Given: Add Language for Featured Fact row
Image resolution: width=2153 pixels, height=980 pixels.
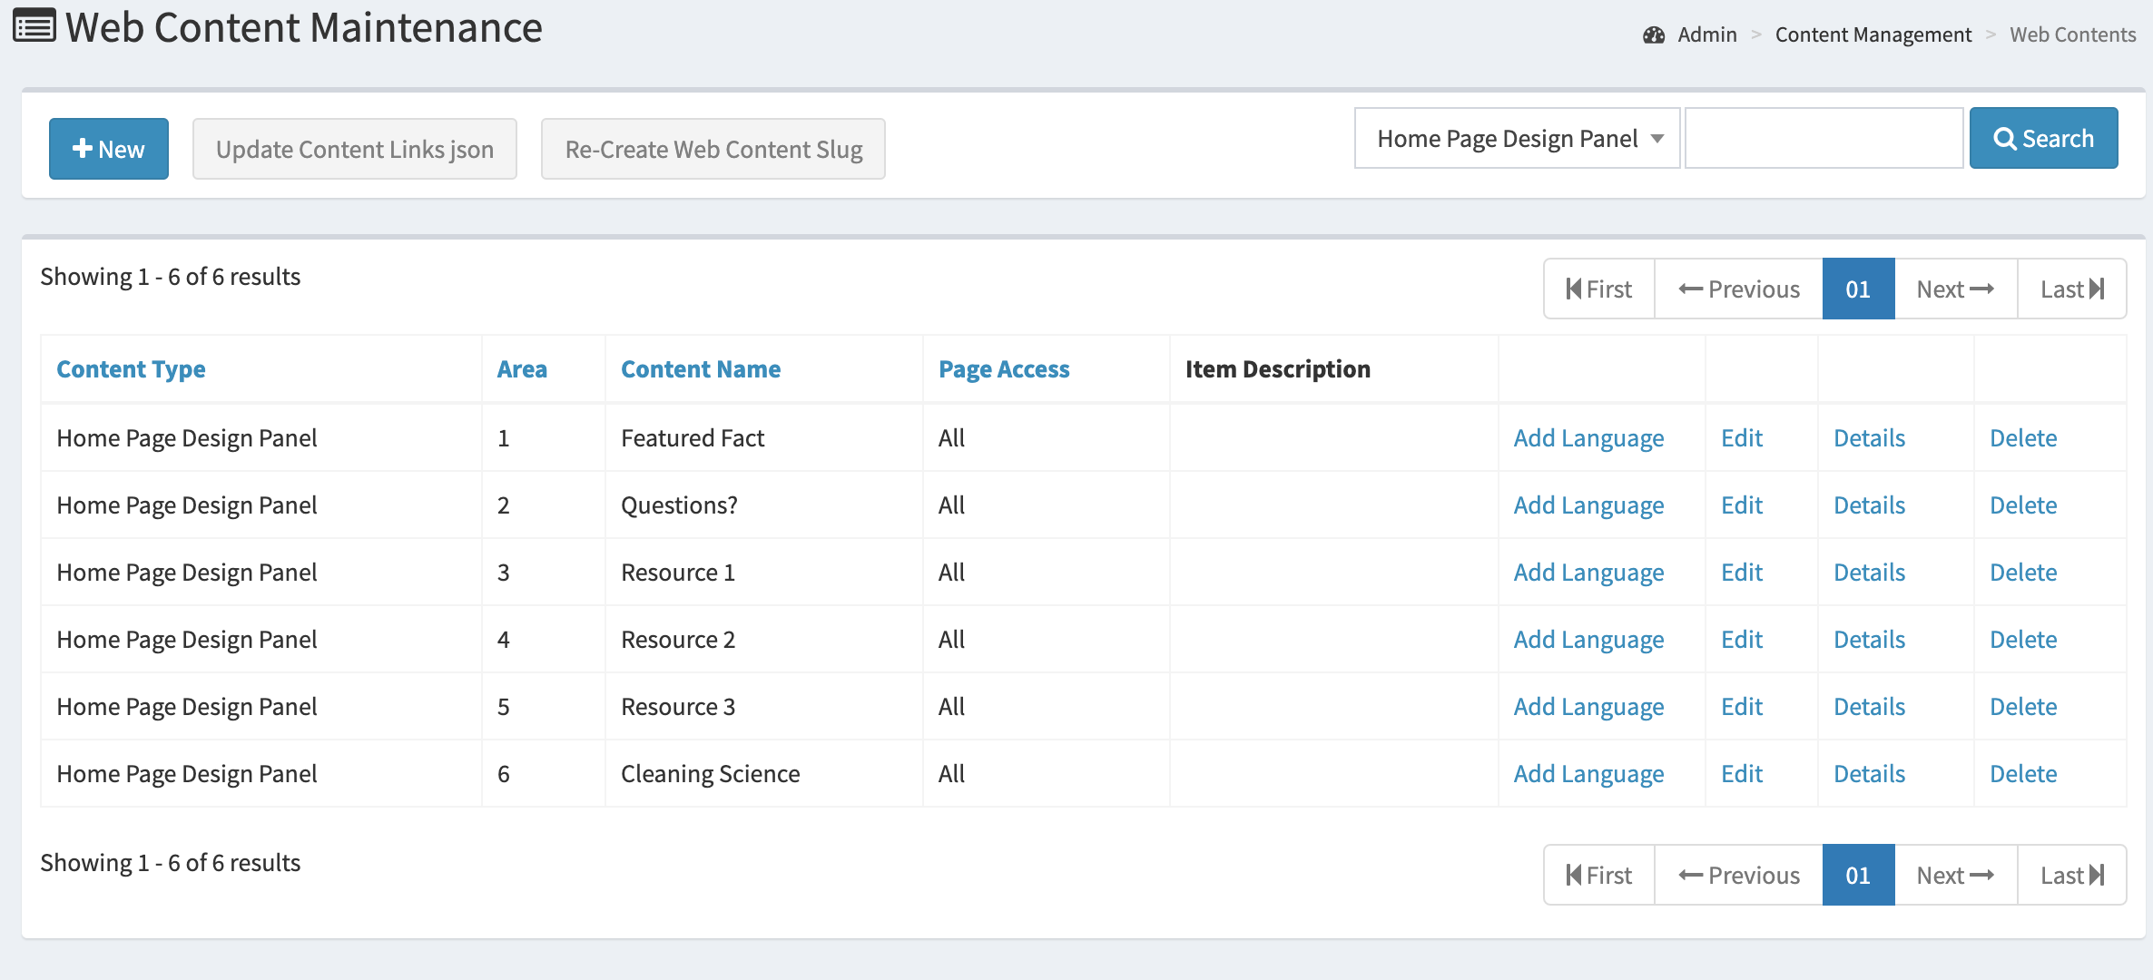Looking at the screenshot, I should [1588, 438].
